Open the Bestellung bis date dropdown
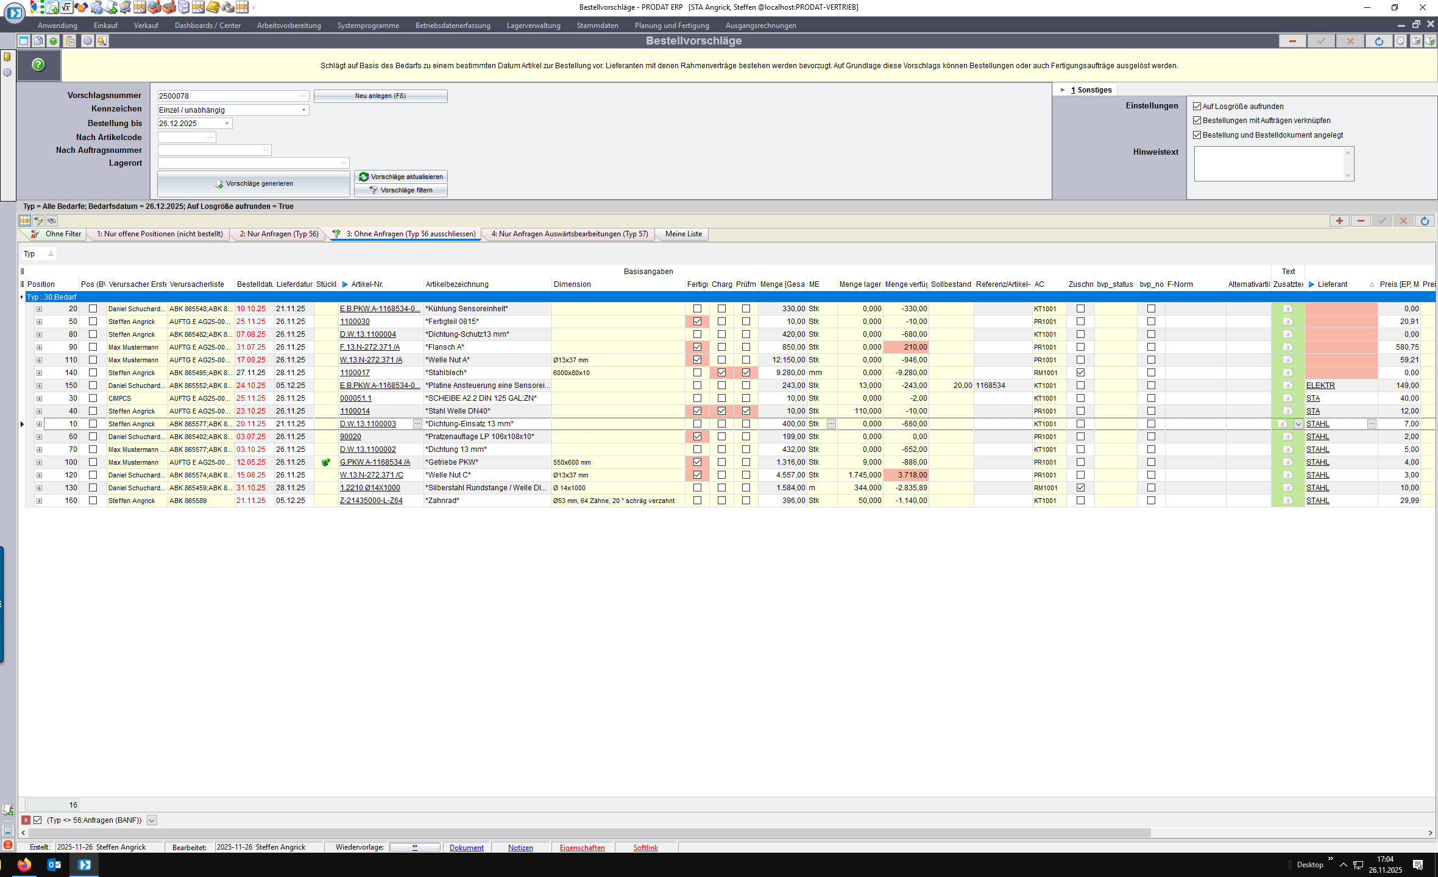The image size is (1438, 877). point(227,124)
